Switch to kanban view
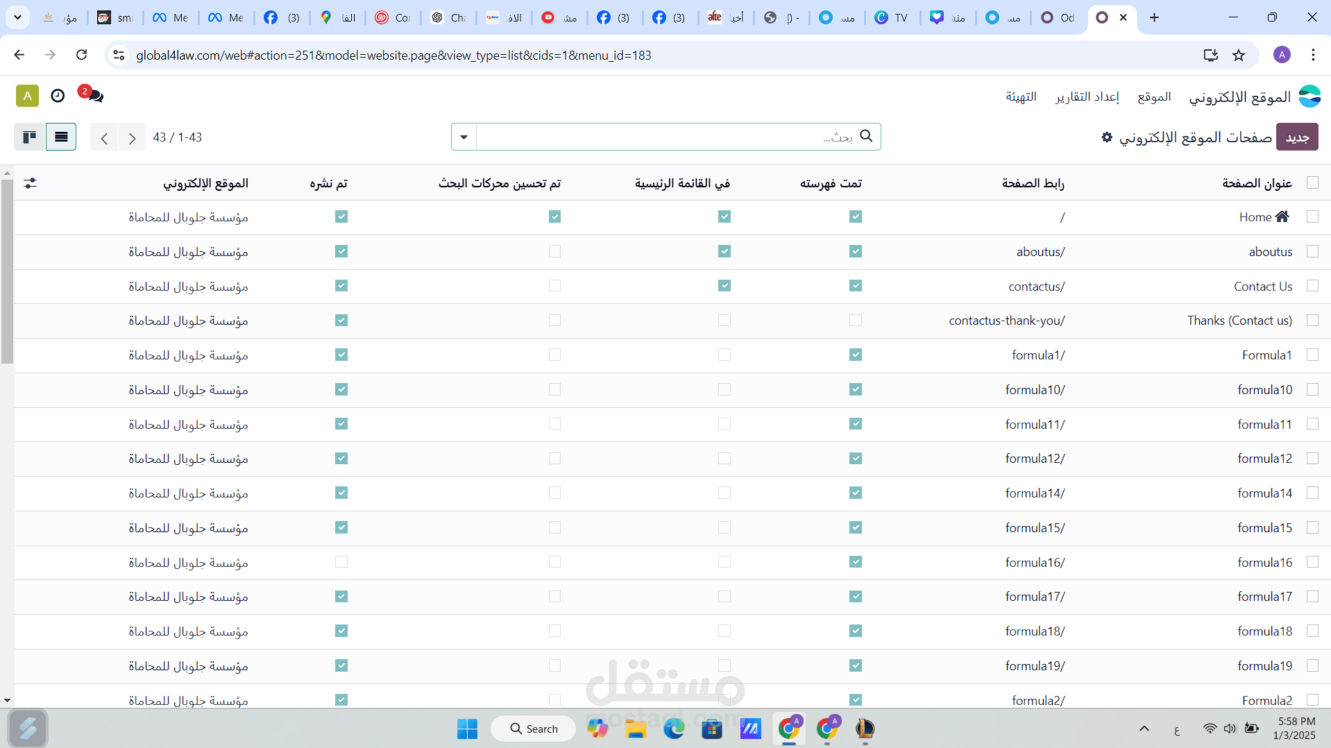Viewport: 1331px width, 748px height. pyautogui.click(x=30, y=137)
